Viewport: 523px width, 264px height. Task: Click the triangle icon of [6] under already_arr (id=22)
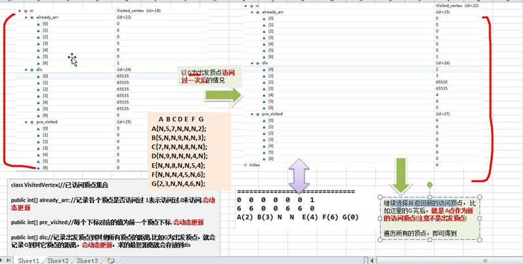[38, 63]
